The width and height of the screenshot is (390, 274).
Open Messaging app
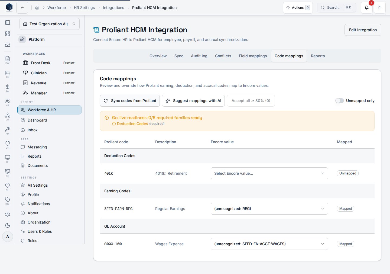(50, 147)
